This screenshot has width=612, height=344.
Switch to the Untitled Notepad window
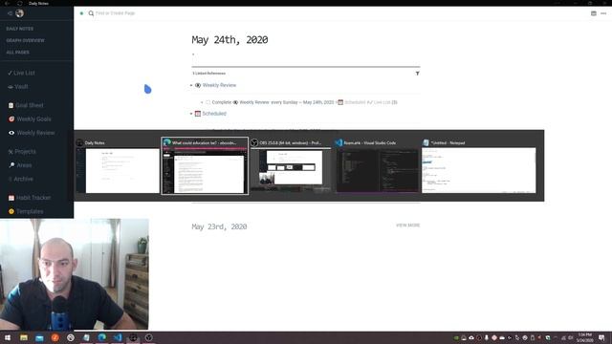point(479,166)
